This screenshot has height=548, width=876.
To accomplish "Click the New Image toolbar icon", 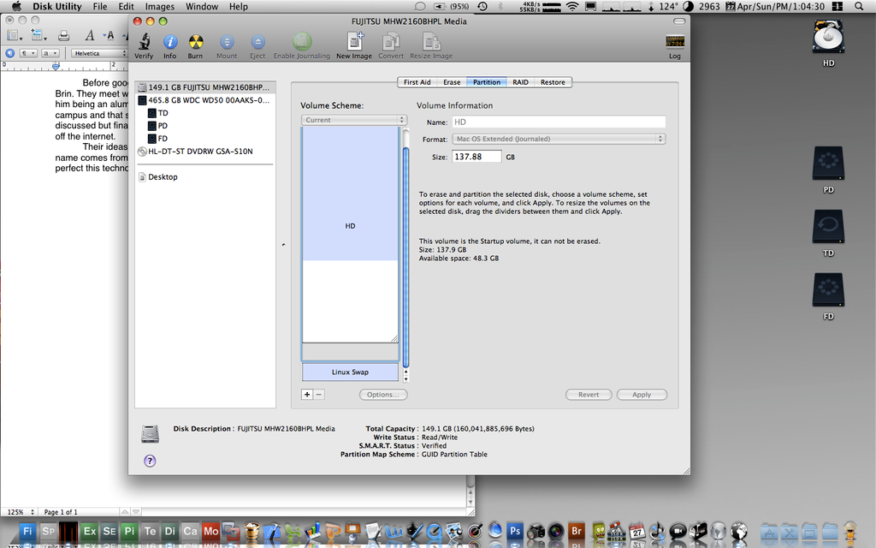I will pyautogui.click(x=354, y=42).
